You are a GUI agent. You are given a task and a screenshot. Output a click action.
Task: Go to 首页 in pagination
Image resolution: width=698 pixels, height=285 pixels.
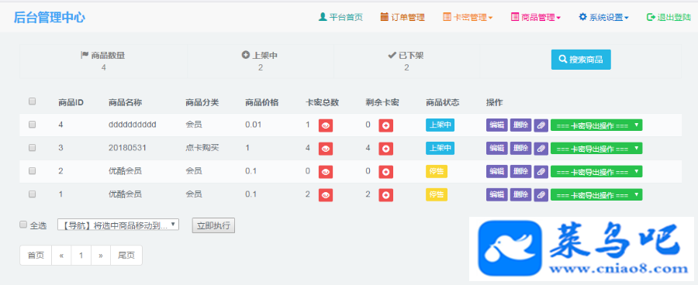pos(36,256)
